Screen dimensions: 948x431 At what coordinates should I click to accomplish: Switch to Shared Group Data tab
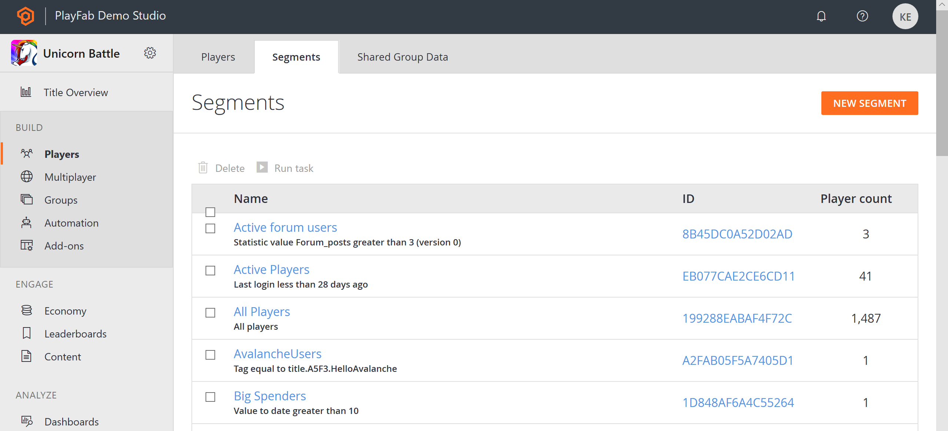tap(403, 57)
